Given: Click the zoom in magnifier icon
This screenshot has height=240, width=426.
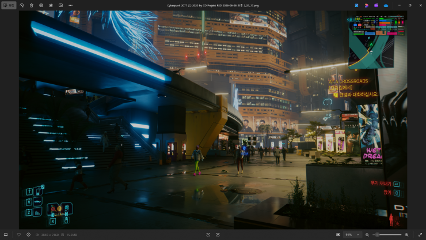Looking at the screenshot, I should 406,235.
